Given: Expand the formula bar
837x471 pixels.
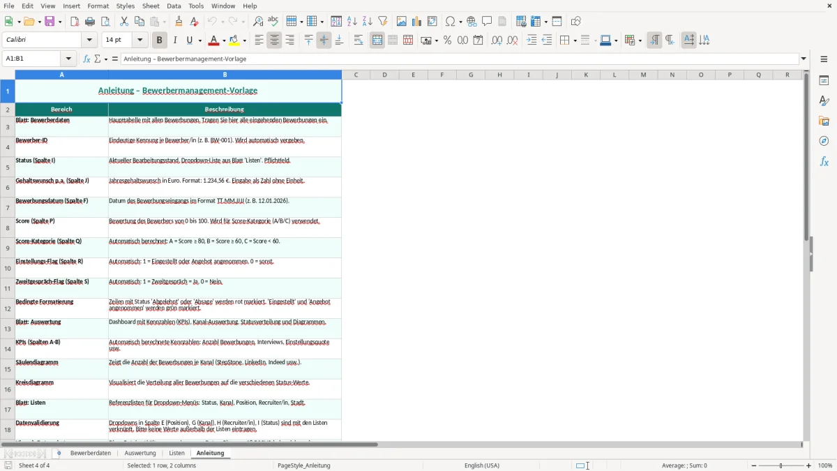Looking at the screenshot, I should pos(804,59).
